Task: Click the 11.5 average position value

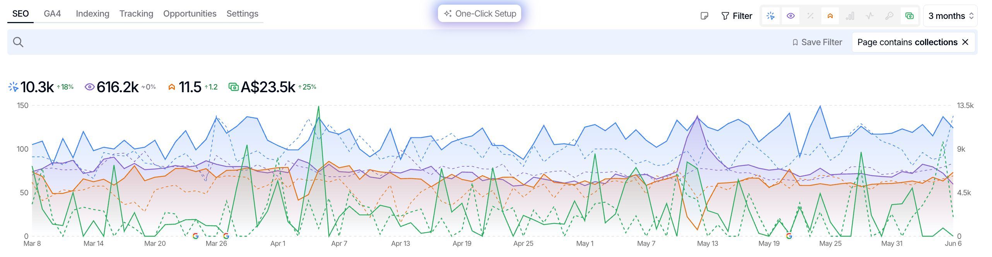Action: click(190, 87)
